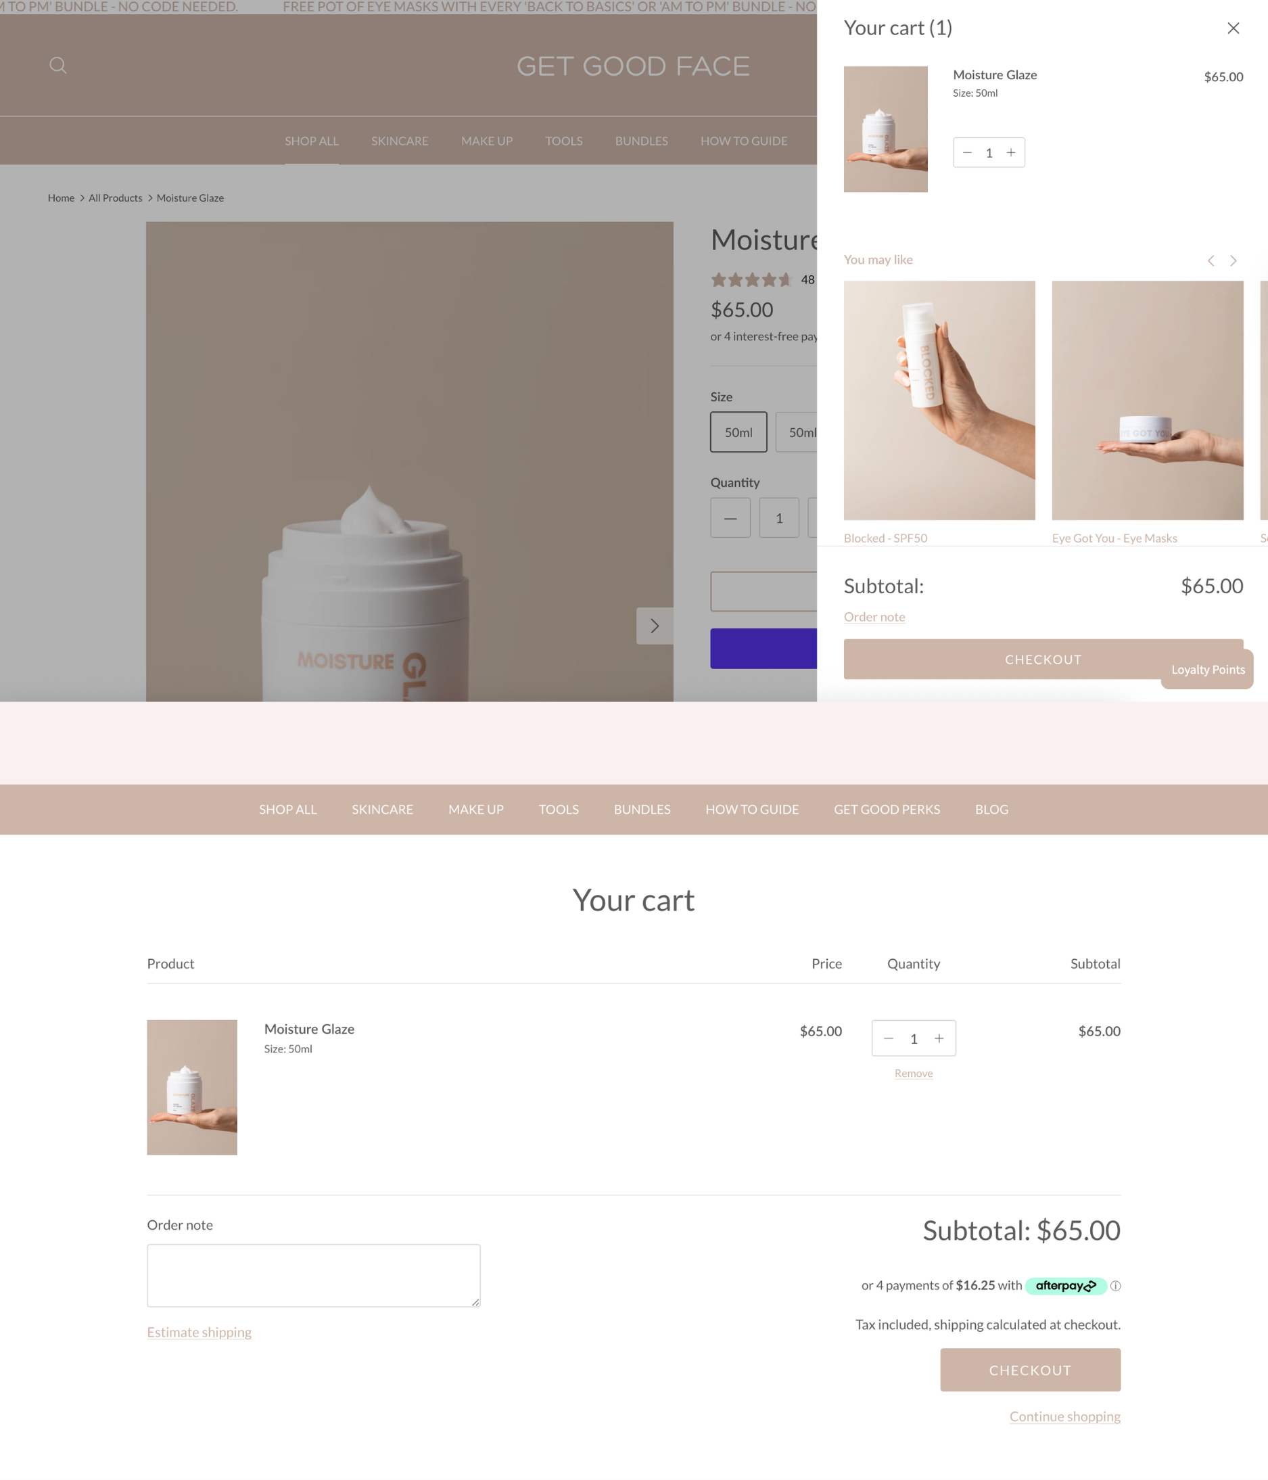This screenshot has width=1268, height=1480.
Task: Open BUNDLES in lower navigation bar
Action: [642, 809]
